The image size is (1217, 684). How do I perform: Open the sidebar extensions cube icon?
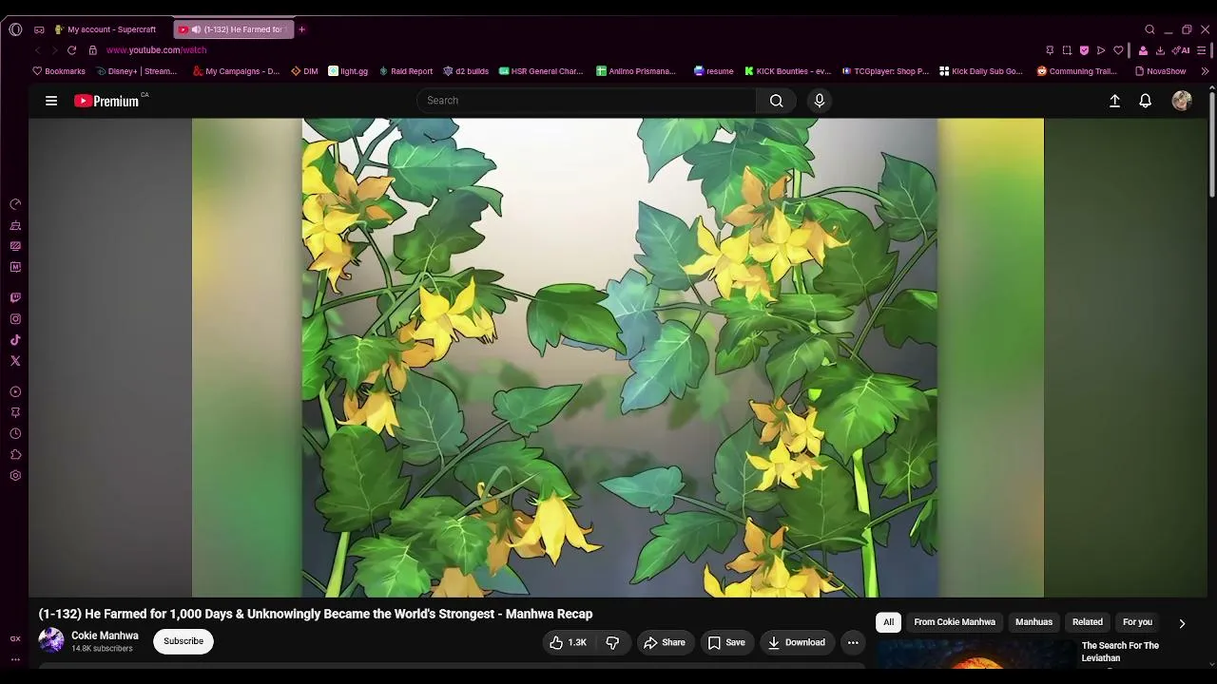click(x=15, y=454)
